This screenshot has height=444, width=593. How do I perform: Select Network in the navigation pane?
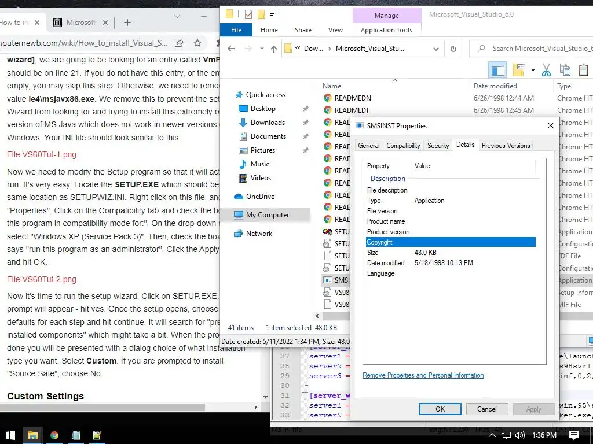point(259,234)
